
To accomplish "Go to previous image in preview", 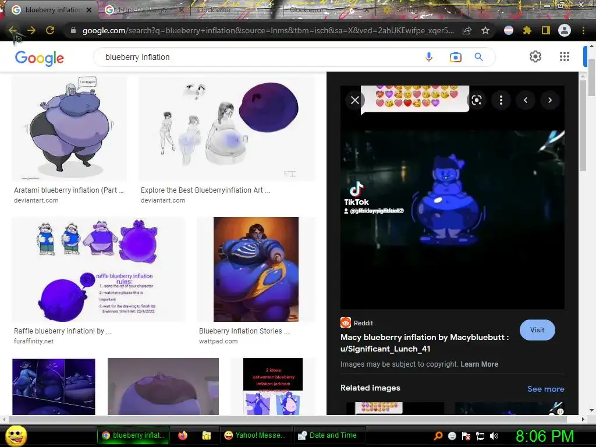I will [526, 100].
